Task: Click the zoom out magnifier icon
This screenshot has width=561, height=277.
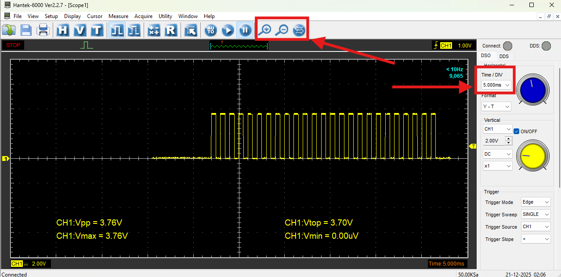Action: (x=282, y=30)
